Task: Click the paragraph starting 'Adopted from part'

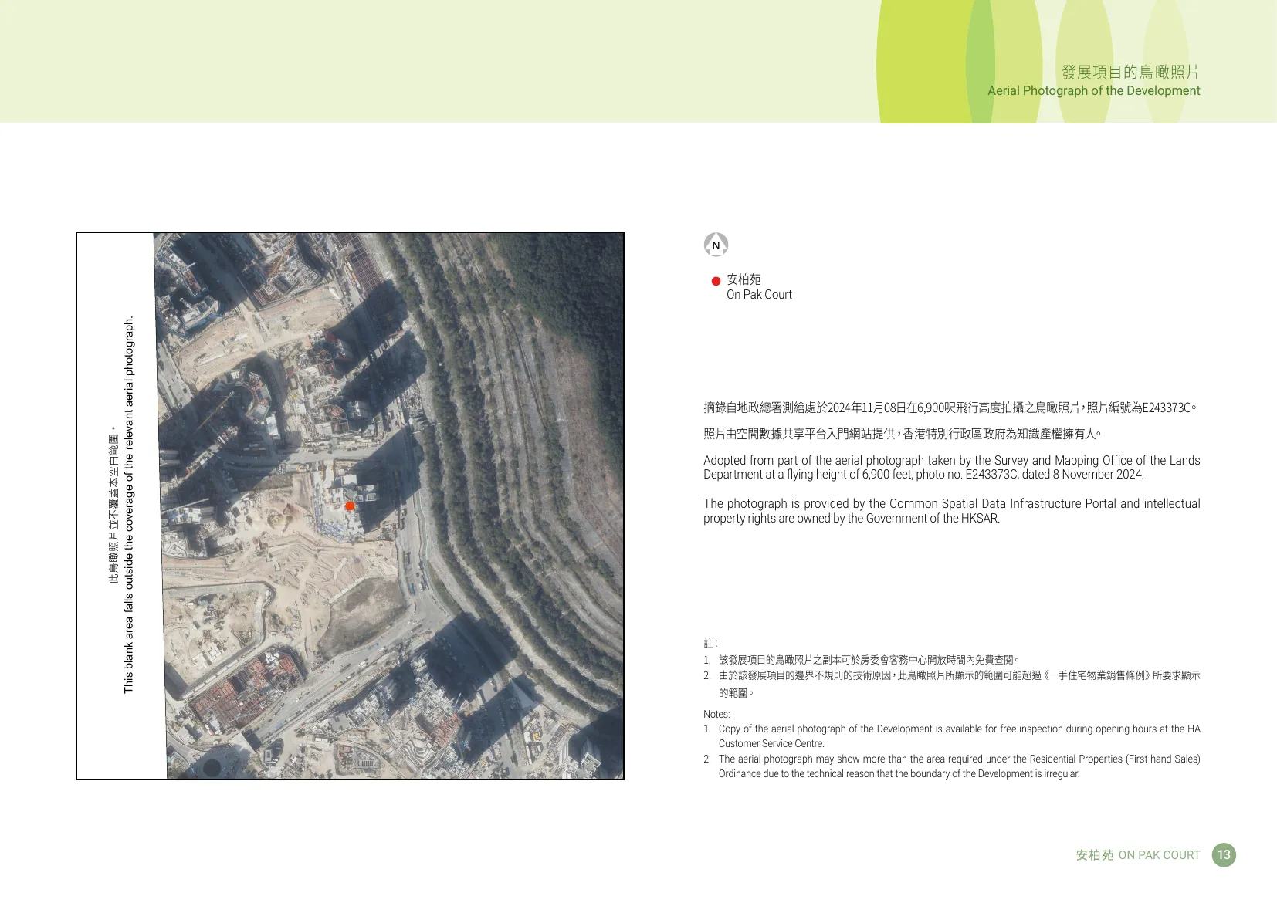Action: pyautogui.click(x=951, y=467)
